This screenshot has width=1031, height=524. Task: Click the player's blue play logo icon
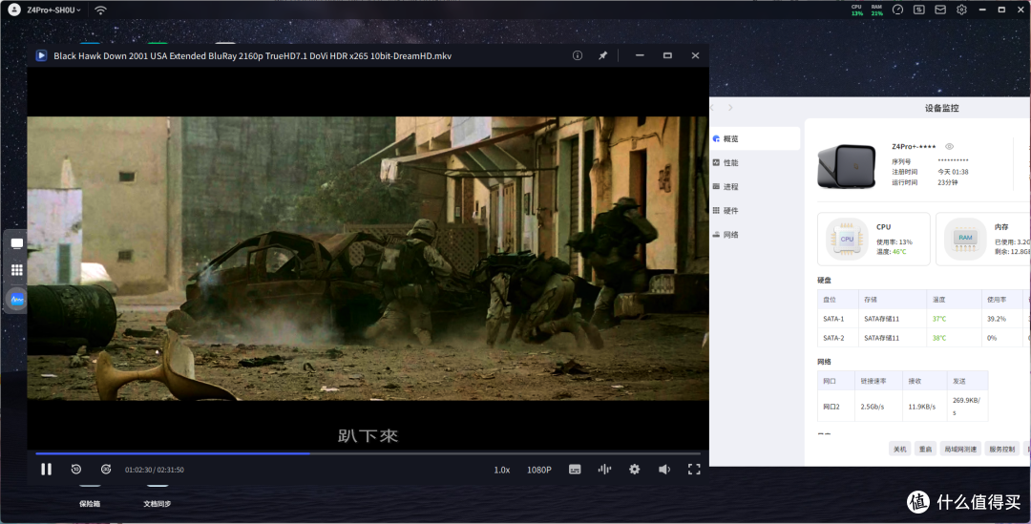pos(41,56)
